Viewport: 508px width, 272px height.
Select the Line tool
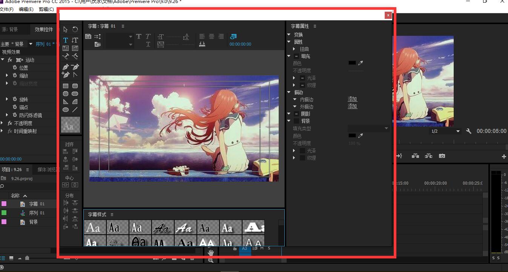click(75, 110)
